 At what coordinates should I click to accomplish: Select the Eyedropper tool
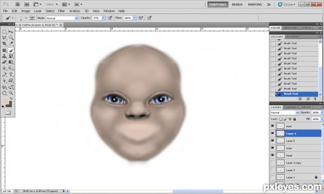tap(11, 43)
